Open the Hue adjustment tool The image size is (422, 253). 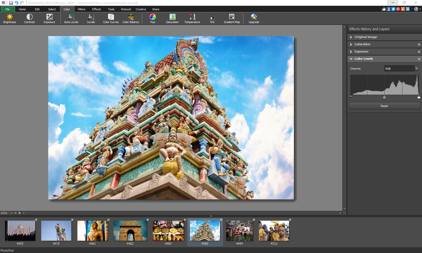152,19
